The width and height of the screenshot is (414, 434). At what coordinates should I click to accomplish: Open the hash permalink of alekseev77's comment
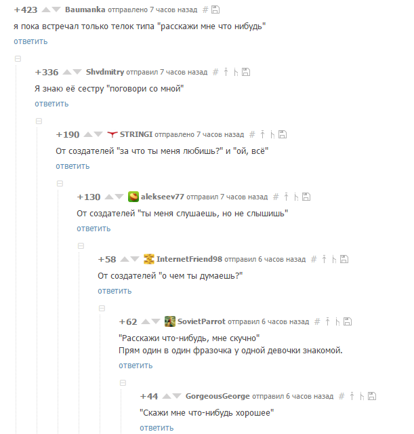point(276,197)
